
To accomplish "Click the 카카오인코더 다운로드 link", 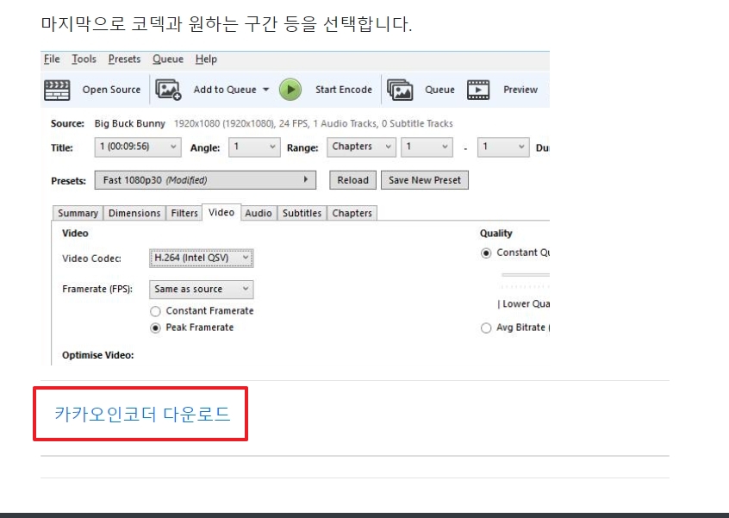I will (142, 414).
